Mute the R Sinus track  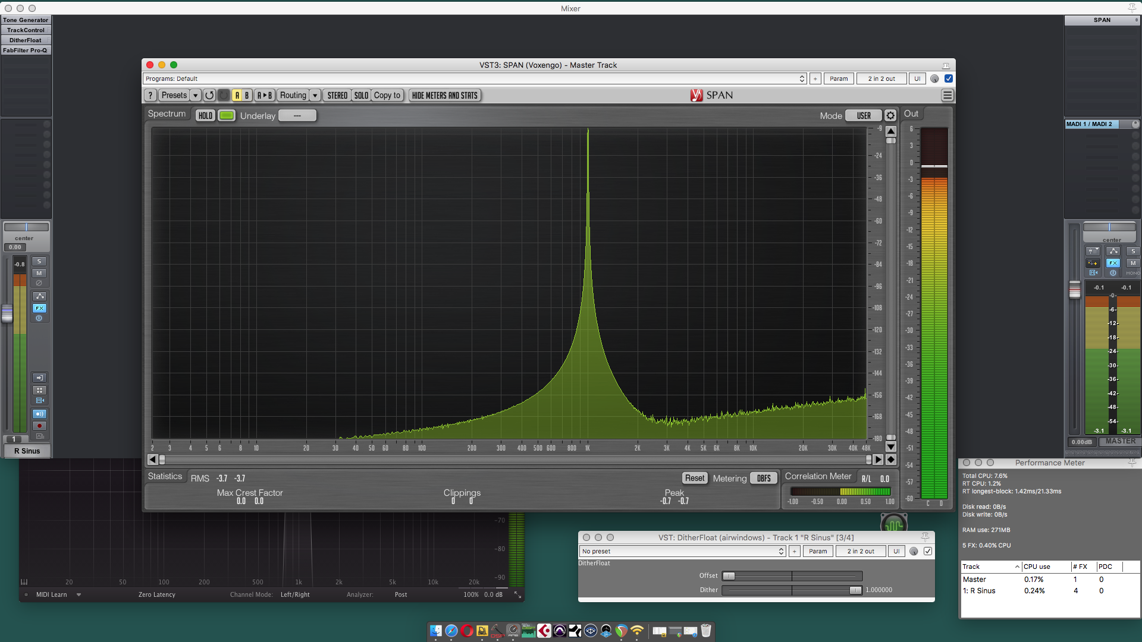pos(39,273)
